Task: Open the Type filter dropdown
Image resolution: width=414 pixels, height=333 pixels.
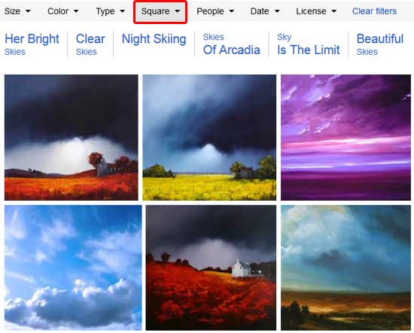Action: [x=110, y=11]
